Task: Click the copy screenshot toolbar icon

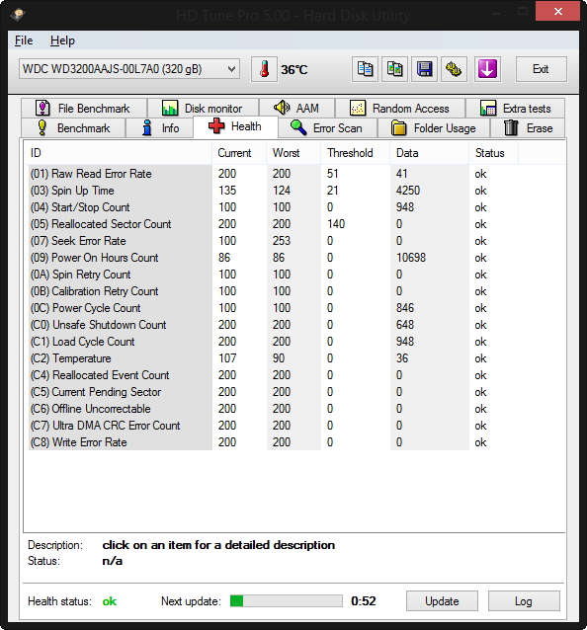Action: 394,69
